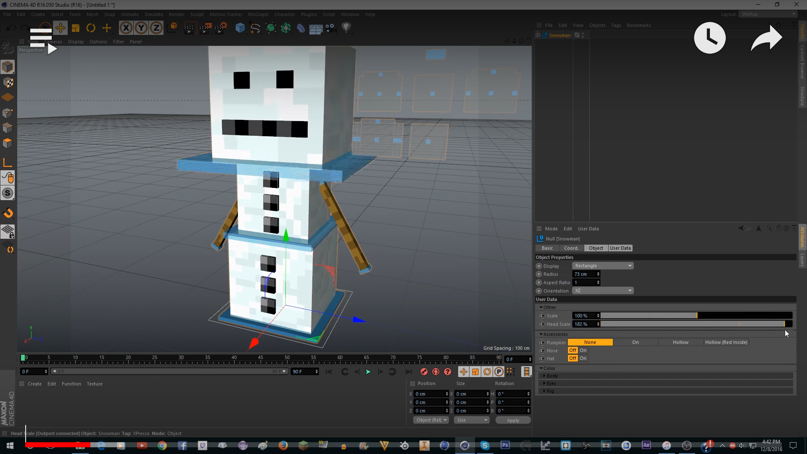Record active objects keyframe
Screen dimensions: 807x454
coord(424,372)
